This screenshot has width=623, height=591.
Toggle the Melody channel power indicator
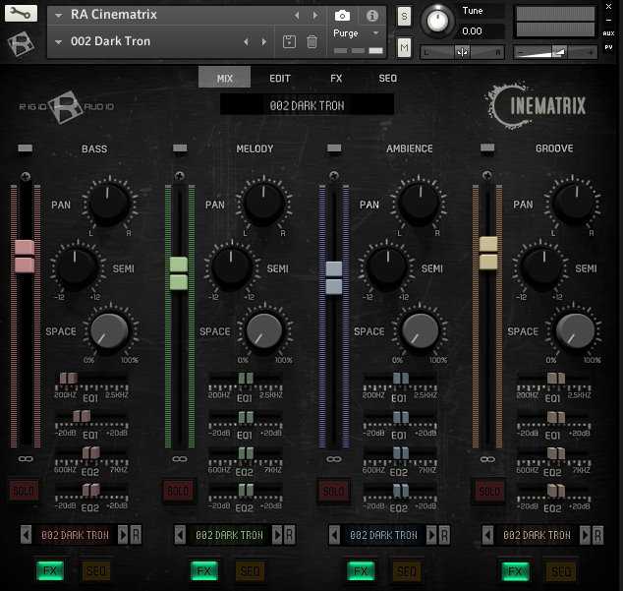pyautogui.click(x=180, y=148)
